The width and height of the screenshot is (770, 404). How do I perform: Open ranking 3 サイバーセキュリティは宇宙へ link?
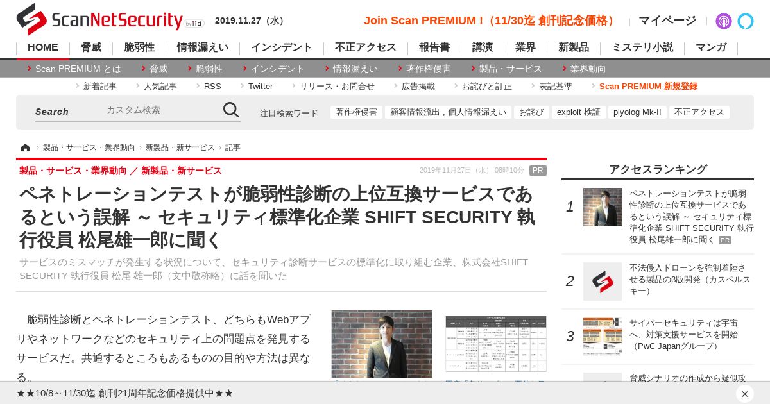tap(684, 335)
